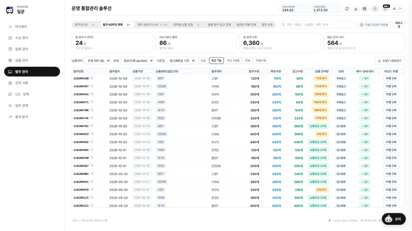Click the PO·SKU·상품명 search field
The width and height of the screenshot is (412, 231).
[x=317, y=25]
